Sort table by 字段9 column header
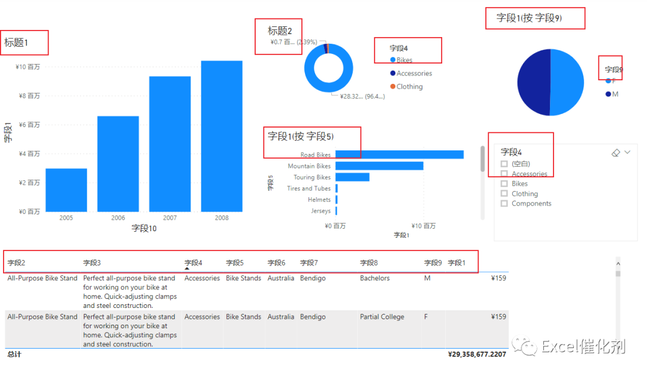This screenshot has height=375, width=647. coord(433,263)
